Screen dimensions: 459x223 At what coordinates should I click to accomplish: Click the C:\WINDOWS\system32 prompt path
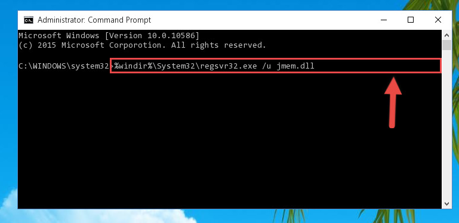(x=64, y=66)
